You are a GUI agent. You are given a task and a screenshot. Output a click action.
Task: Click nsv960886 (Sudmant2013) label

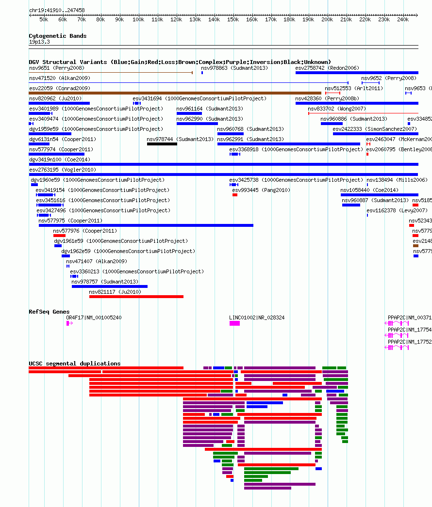(x=354, y=119)
